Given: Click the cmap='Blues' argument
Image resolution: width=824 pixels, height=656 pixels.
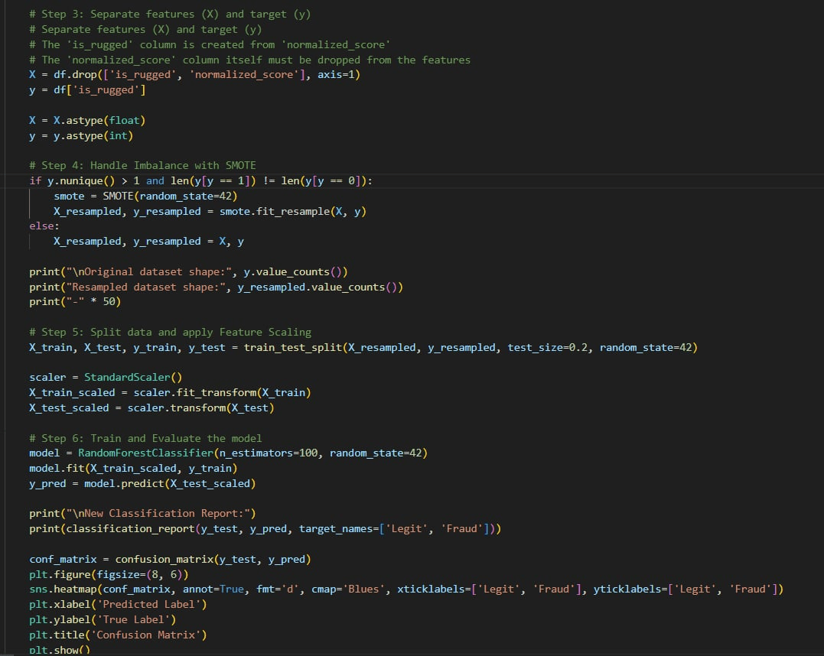Looking at the screenshot, I should pos(348,589).
